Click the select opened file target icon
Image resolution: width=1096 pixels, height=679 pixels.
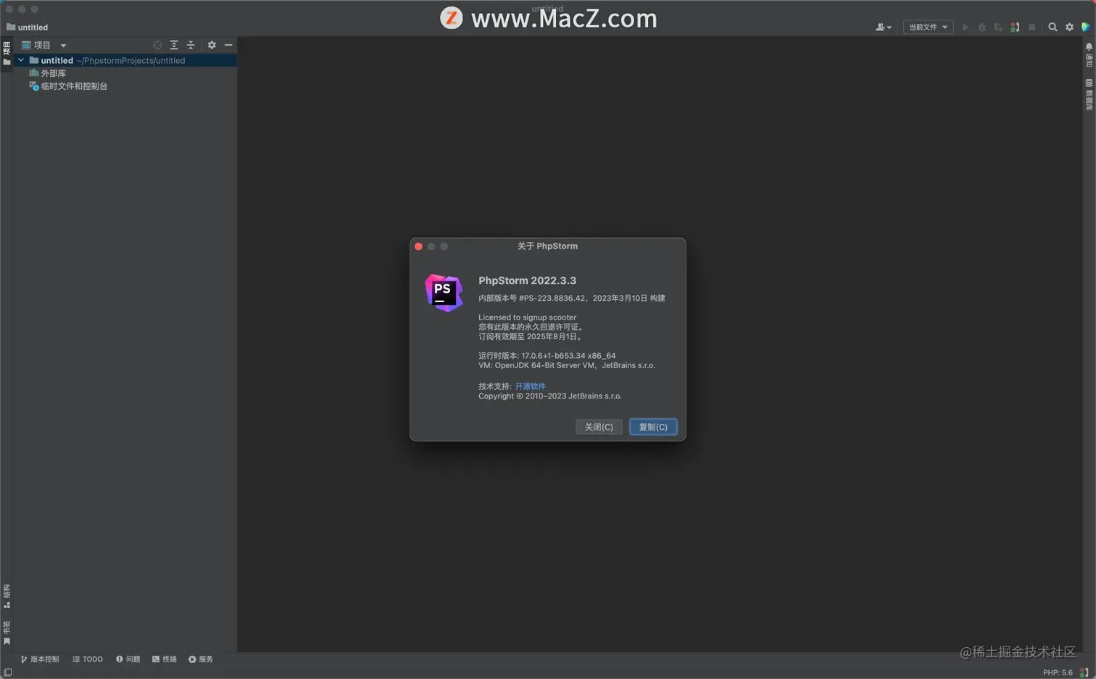(x=157, y=45)
